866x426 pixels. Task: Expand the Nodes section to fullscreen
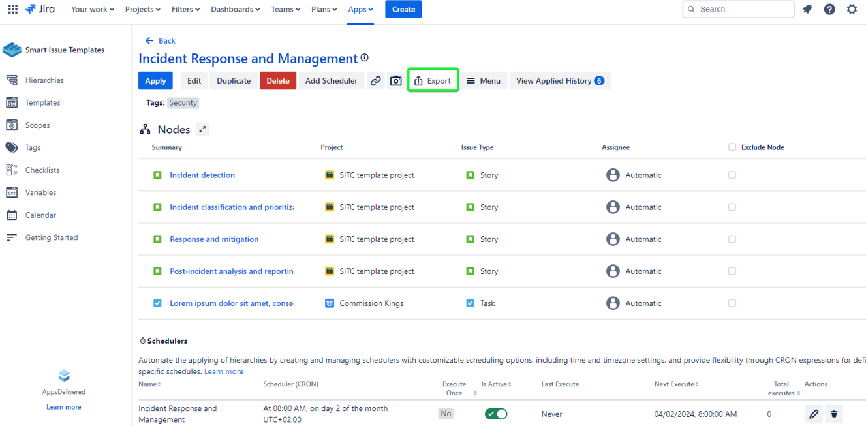(x=203, y=129)
